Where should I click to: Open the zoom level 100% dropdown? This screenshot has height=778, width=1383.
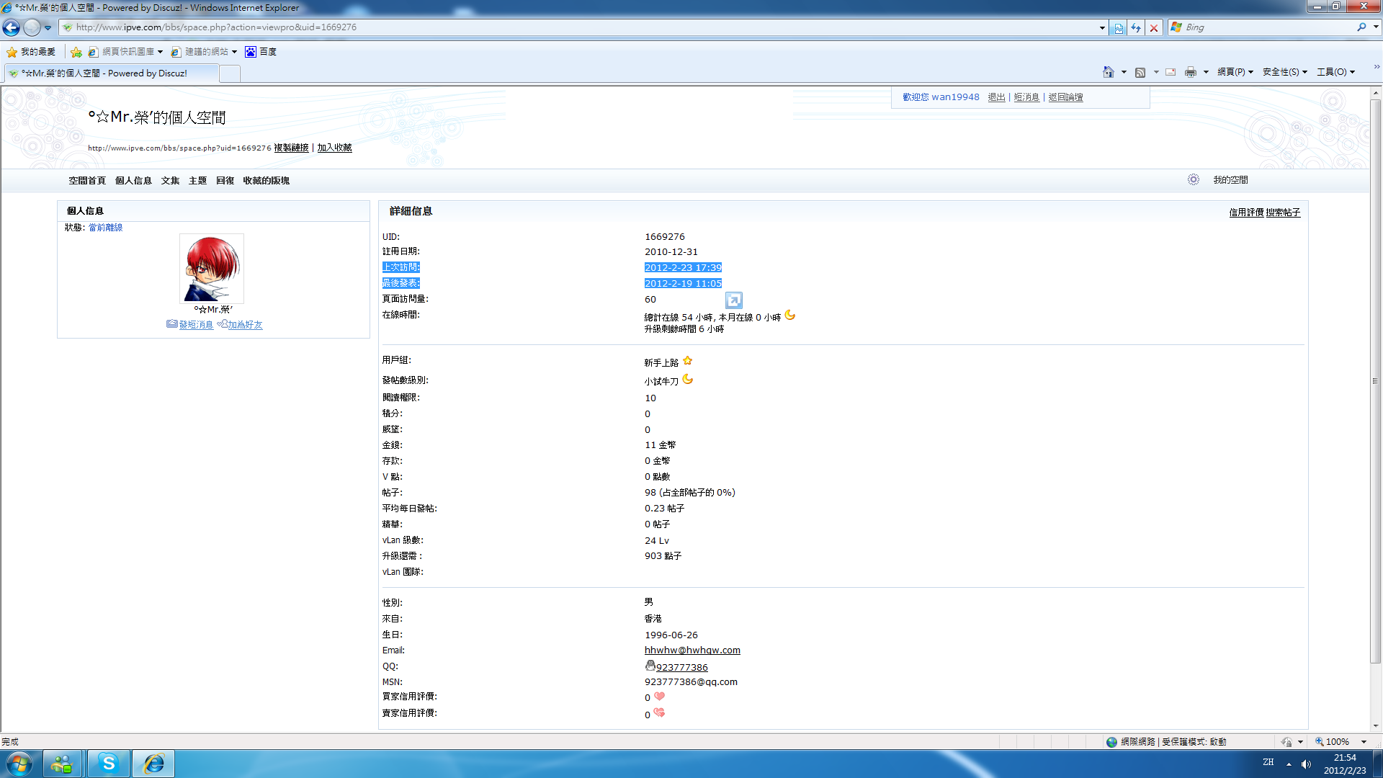pos(1364,742)
